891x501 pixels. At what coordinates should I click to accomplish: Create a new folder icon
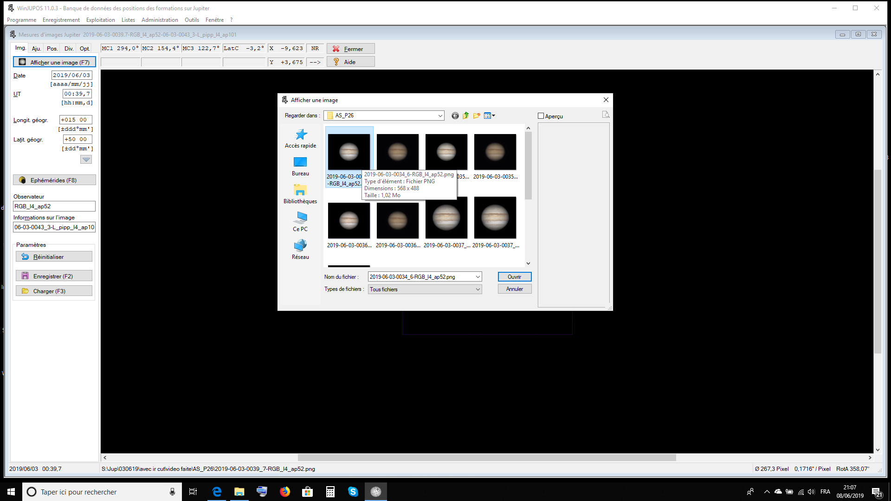point(477,116)
